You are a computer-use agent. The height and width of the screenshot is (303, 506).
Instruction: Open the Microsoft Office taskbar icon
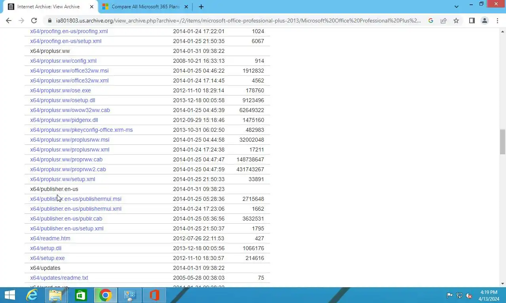(154, 295)
